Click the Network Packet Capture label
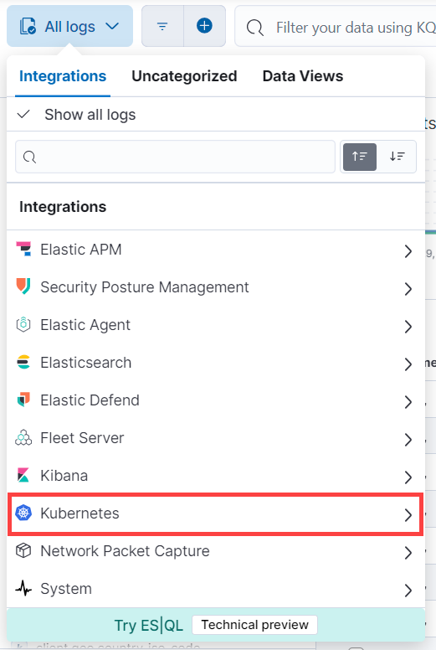Image resolution: width=436 pixels, height=650 pixels. (125, 551)
